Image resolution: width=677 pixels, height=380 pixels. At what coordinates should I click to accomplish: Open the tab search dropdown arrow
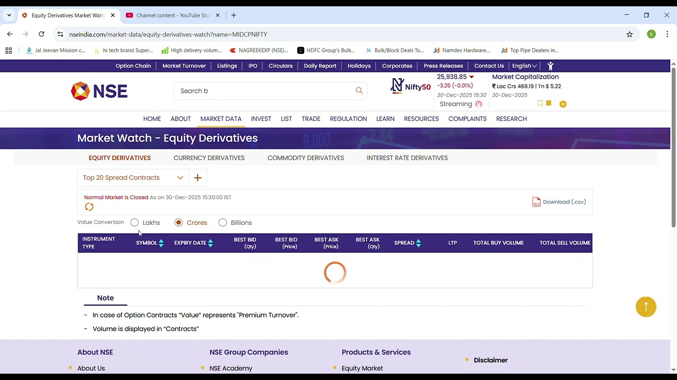[8, 15]
